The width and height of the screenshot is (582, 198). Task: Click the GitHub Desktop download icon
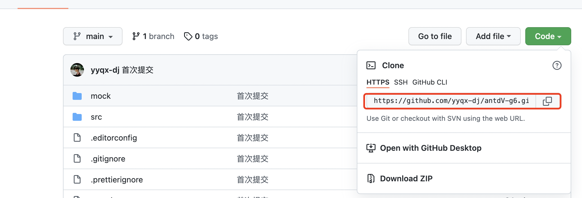click(x=371, y=148)
